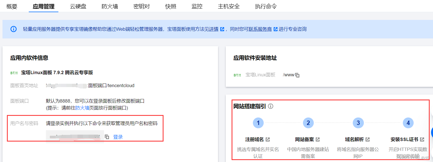Viewport: 433px width, 162px height.
Task: Click external-link icon beside 注册域名
Action: tap(268, 139)
